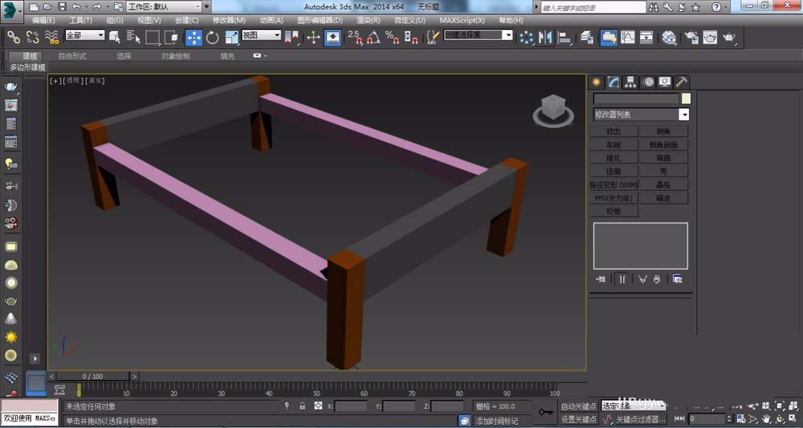Toggle the Spinner Snap magnet
The height and width of the screenshot is (428, 803).
click(x=411, y=38)
